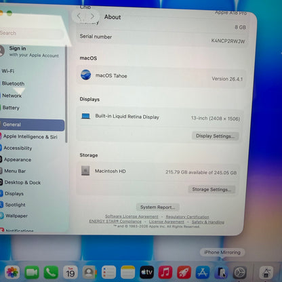Click Version 26.4.1 text
The height and width of the screenshot is (282, 282).
point(227,79)
